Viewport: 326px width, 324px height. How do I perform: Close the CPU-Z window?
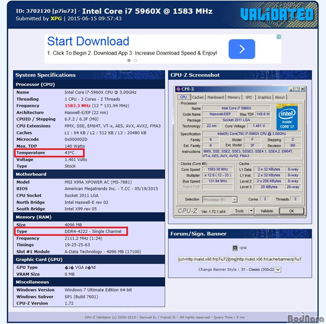(303, 89)
